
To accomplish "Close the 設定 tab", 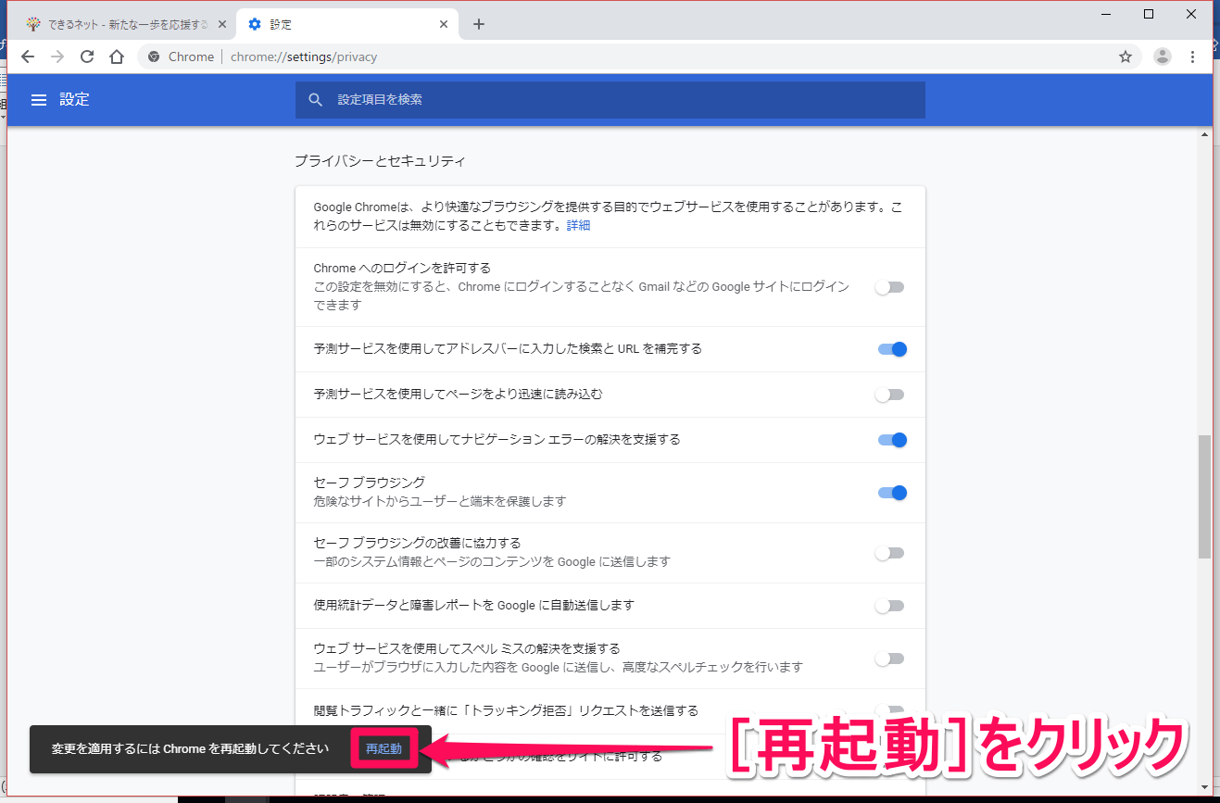I will pyautogui.click(x=445, y=24).
